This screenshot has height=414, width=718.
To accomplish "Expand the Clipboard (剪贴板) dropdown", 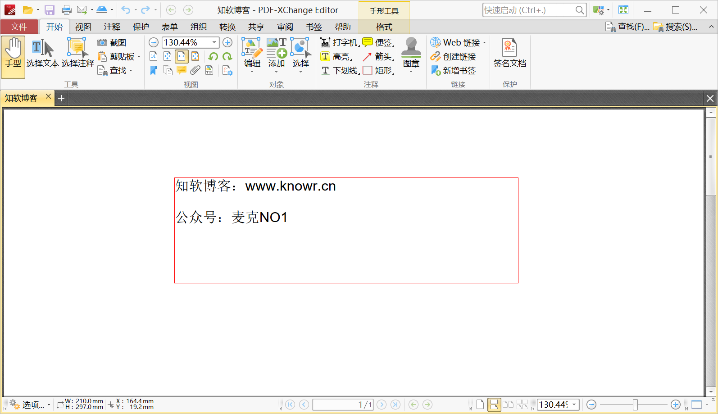I will (139, 57).
